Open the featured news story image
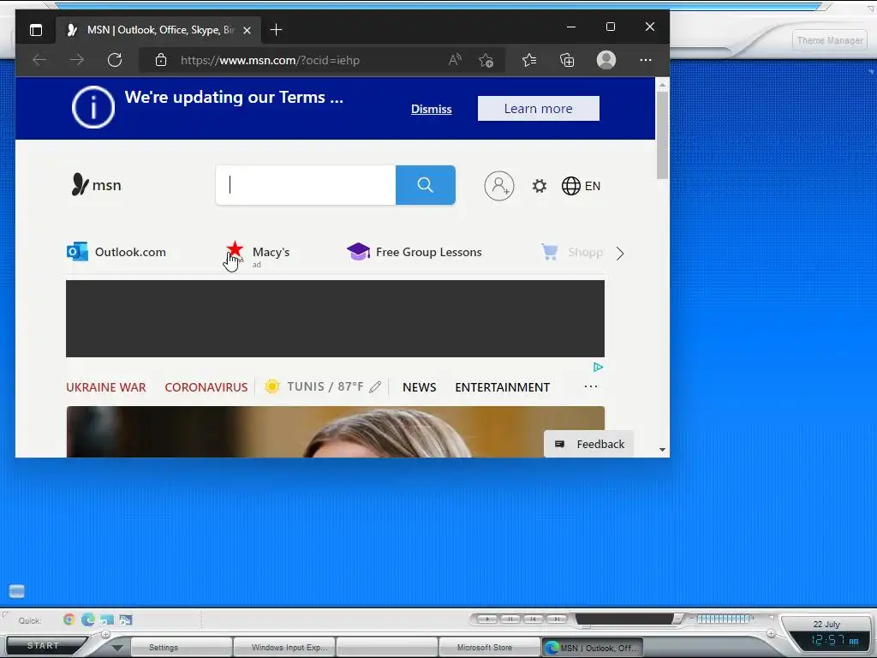The height and width of the screenshot is (658, 877). click(336, 432)
